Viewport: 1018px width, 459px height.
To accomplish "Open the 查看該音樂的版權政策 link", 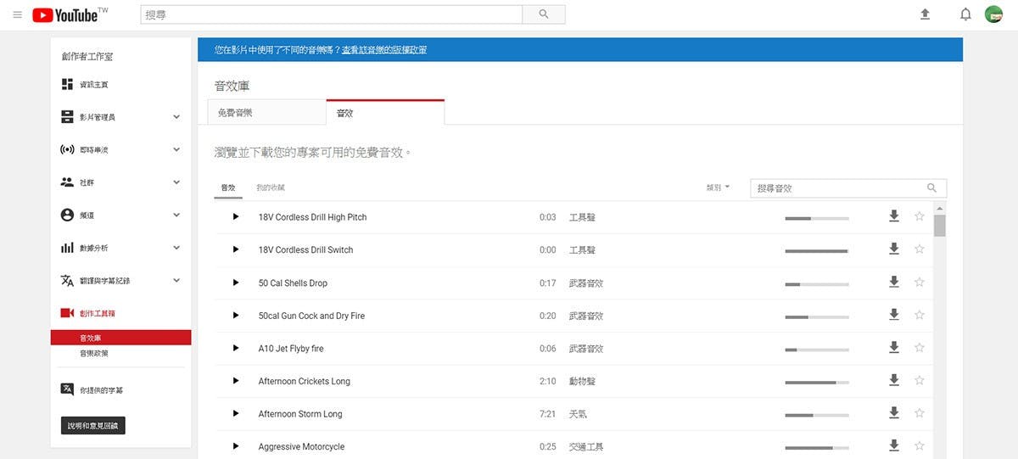I will tap(384, 50).
